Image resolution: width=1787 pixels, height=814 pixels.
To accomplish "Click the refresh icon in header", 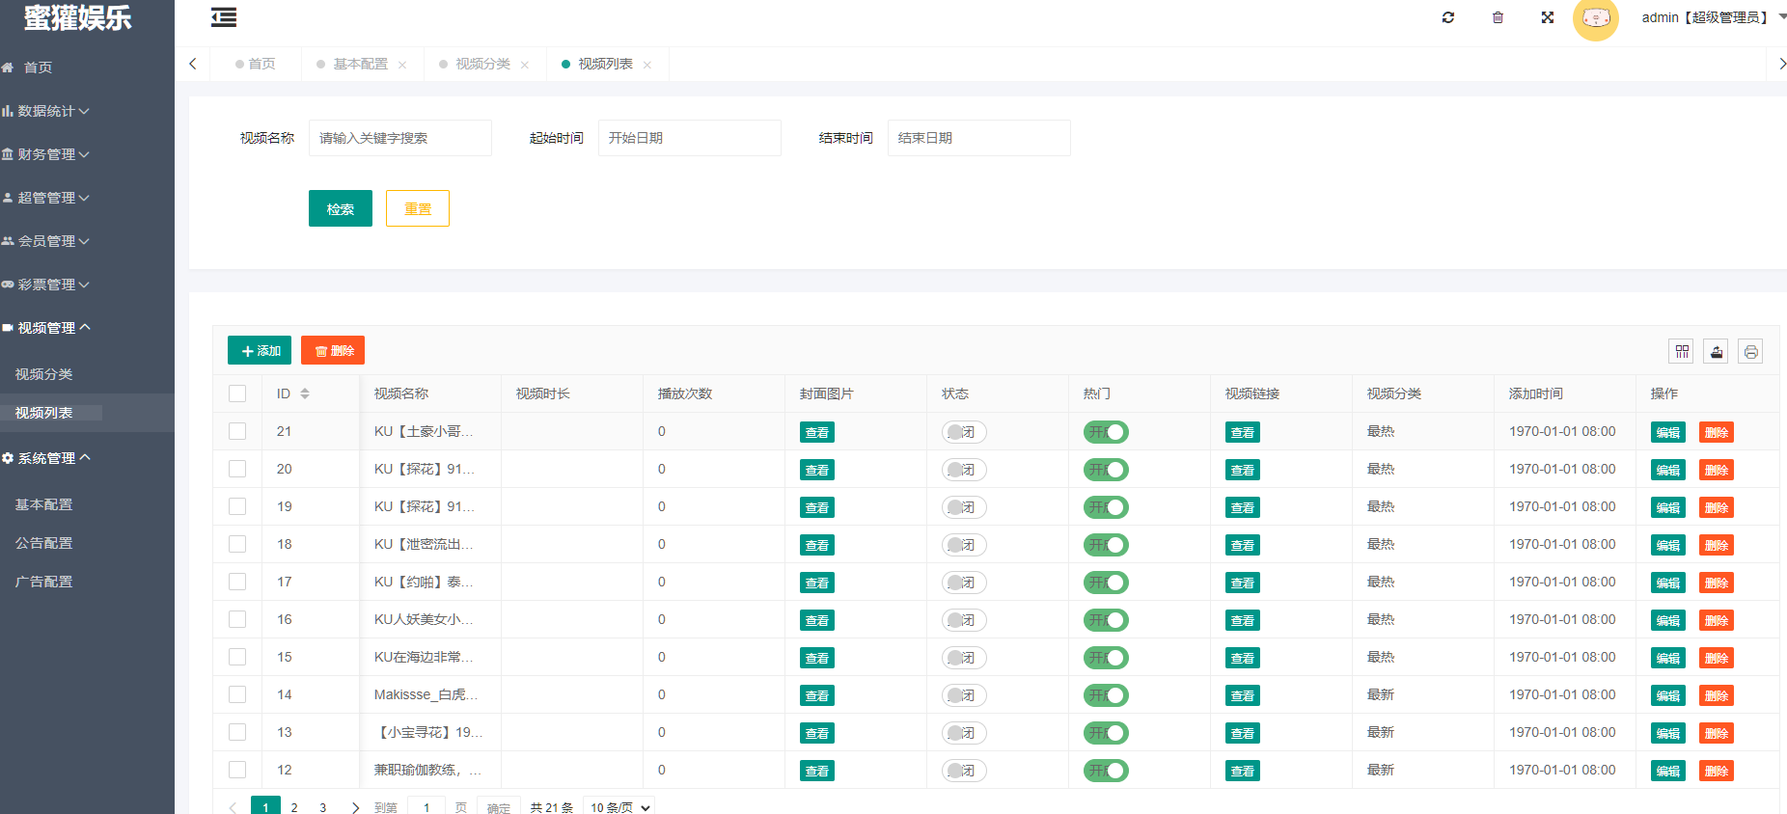I will tap(1447, 17).
